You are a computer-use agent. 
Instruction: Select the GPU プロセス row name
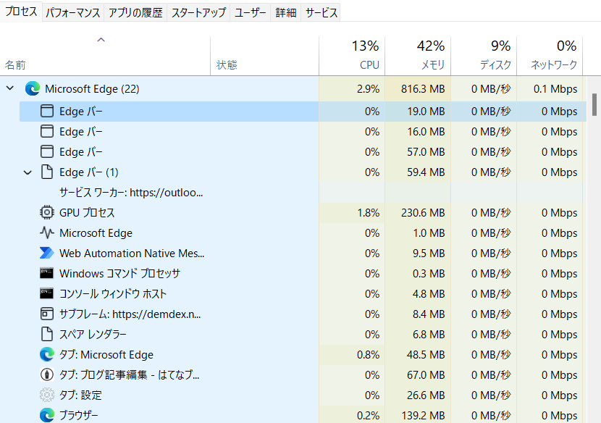pyautogui.click(x=87, y=213)
